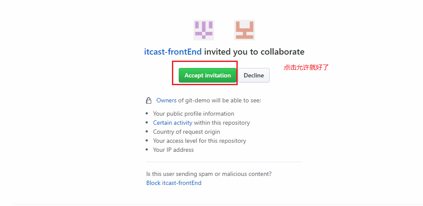Open itcast-frontEnd profile link in heading
The width and height of the screenshot is (423, 206).
[x=173, y=52]
